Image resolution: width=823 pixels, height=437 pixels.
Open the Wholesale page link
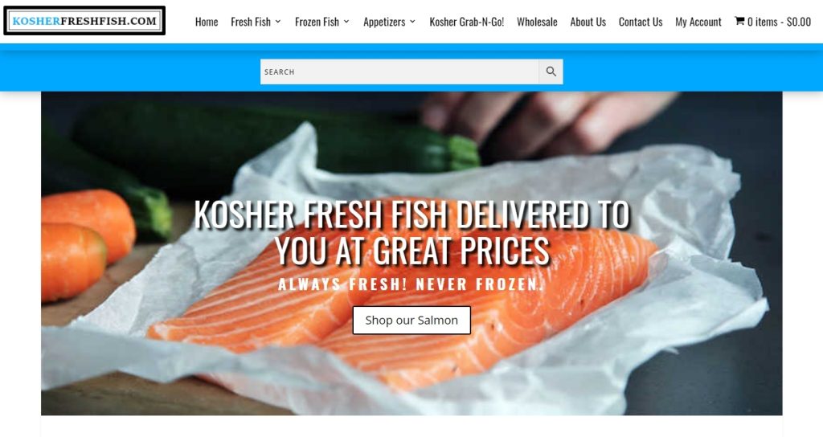coord(537,22)
